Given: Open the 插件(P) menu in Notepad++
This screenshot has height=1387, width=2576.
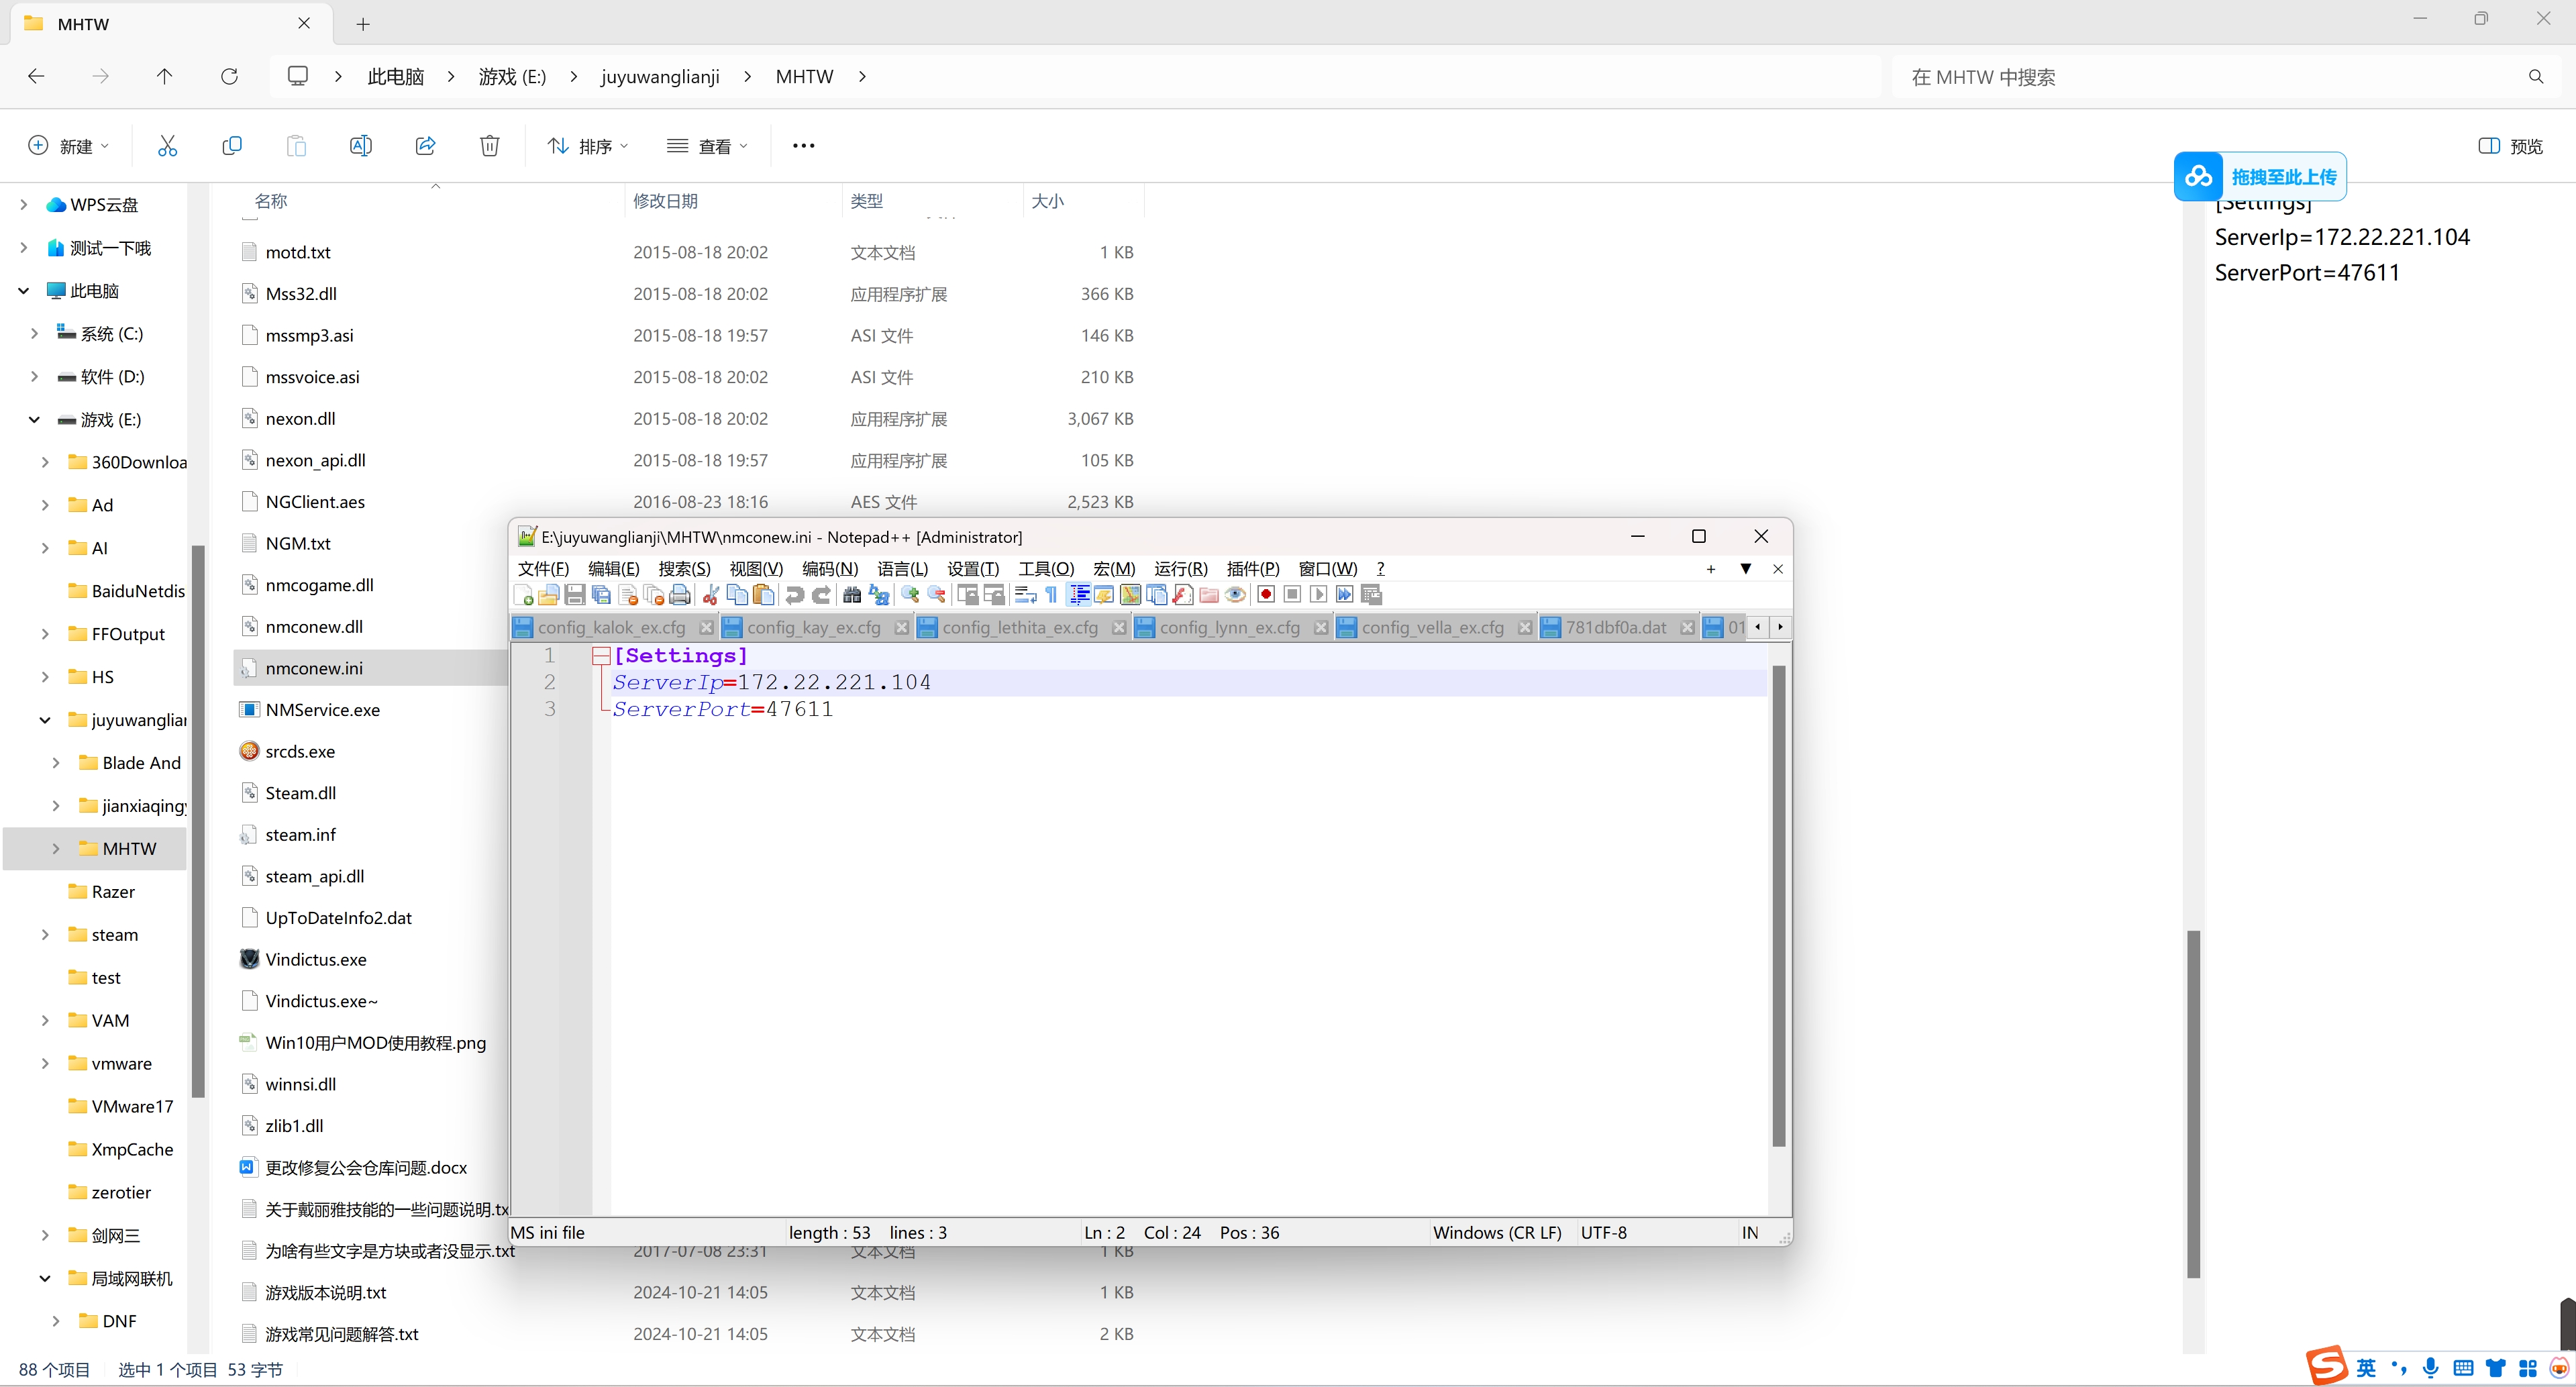Looking at the screenshot, I should (x=1253, y=568).
